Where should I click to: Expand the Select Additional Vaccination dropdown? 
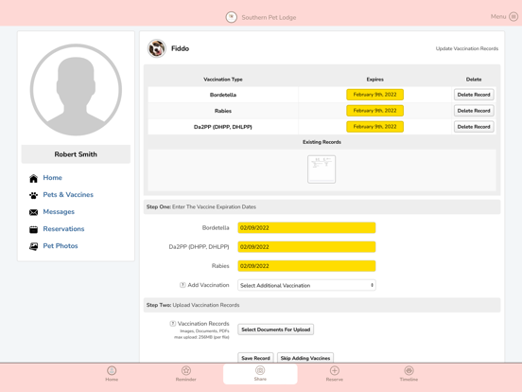(x=306, y=285)
